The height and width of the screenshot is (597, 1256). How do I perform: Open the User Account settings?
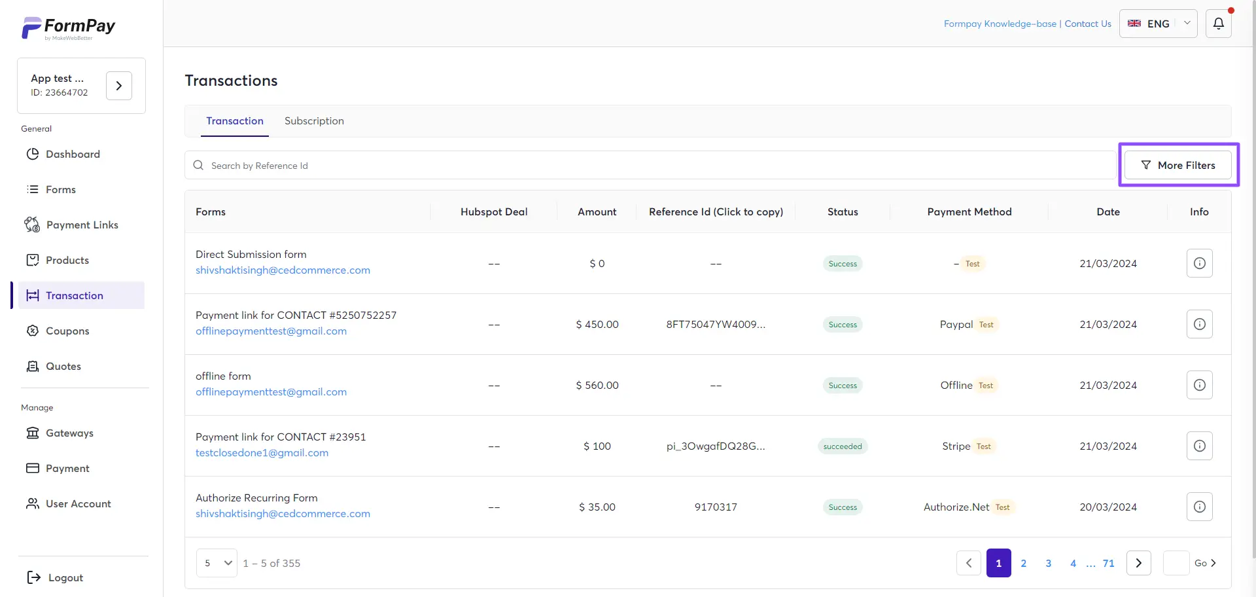pos(78,503)
